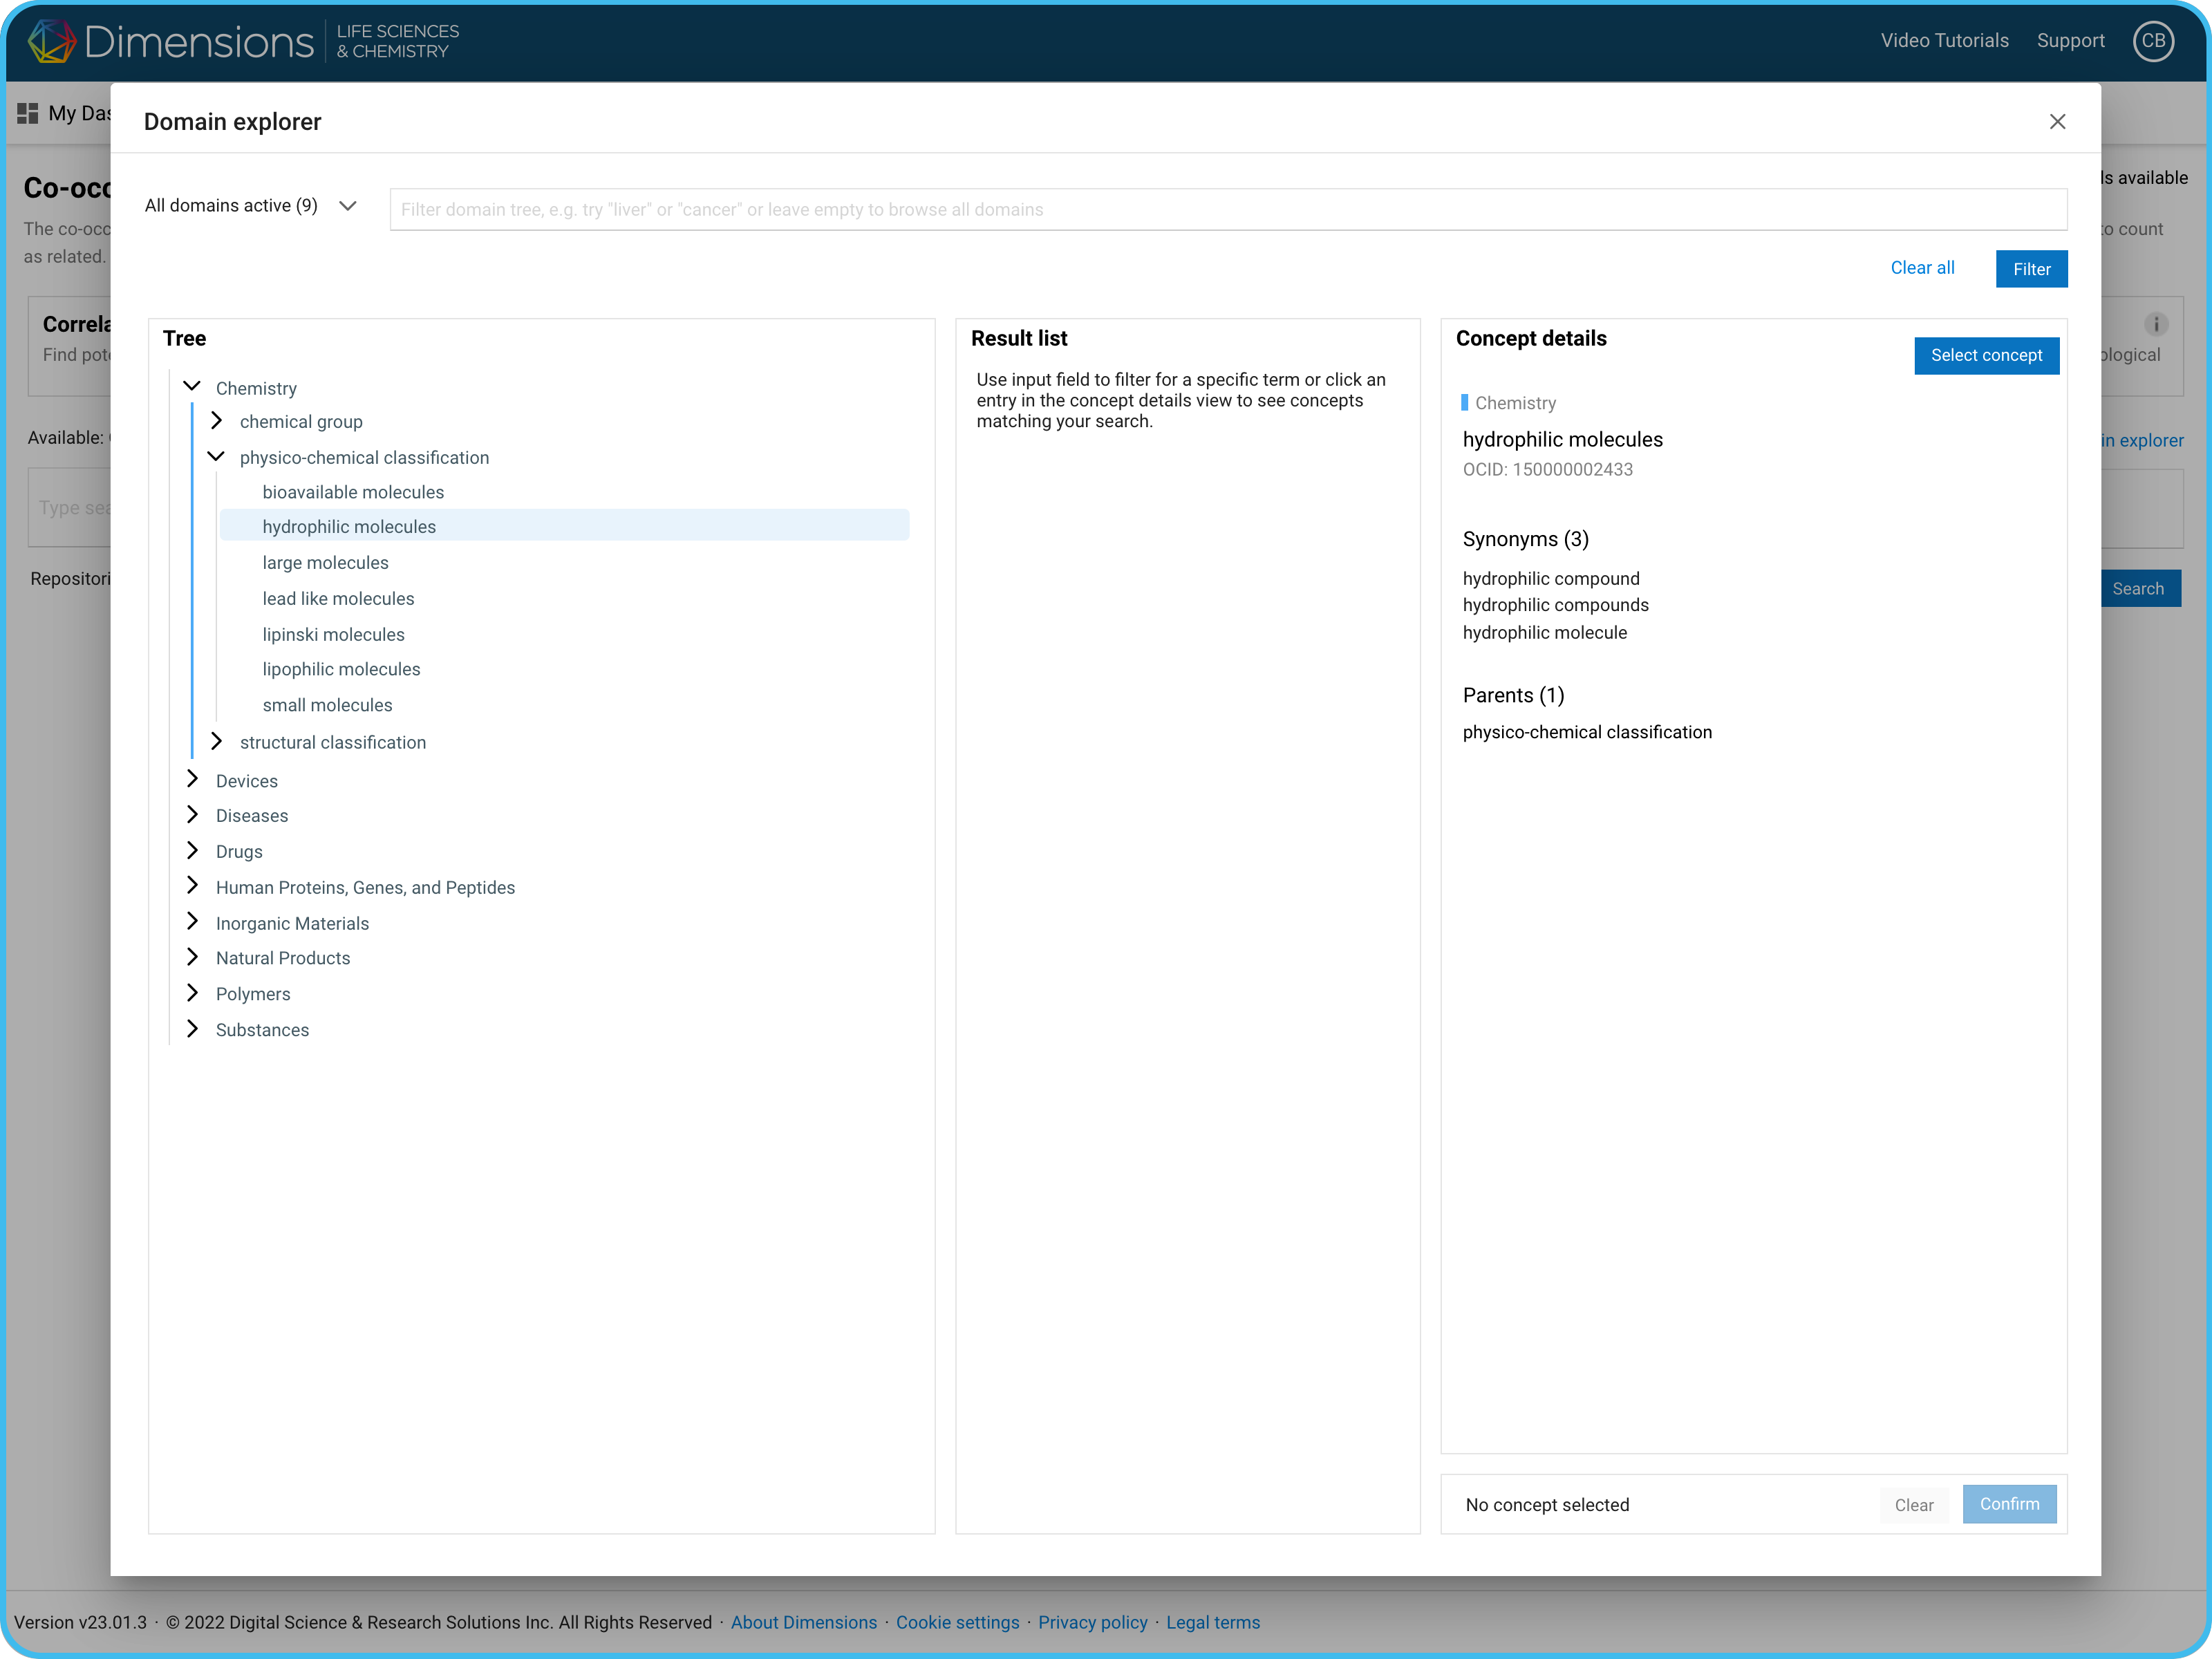Click the Dimensions logo icon
This screenshot has width=2212, height=1659.
click(52, 41)
